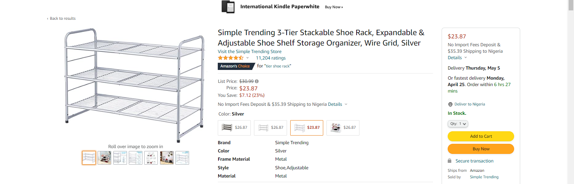Select the silver $23.87 color option

click(x=307, y=128)
